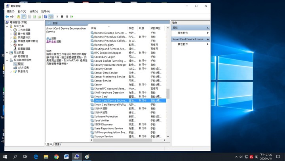Click the horizontal scrollbar of services list

pyautogui.click(x=123, y=140)
